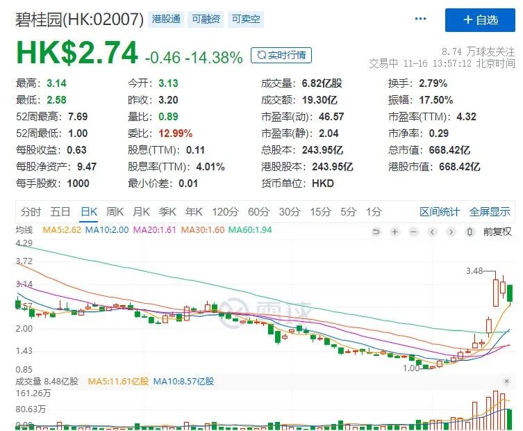Switch to 15分 interval tab
523x431 pixels.
[321, 211]
